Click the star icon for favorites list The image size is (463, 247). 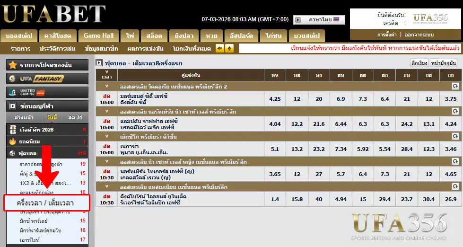(13, 65)
